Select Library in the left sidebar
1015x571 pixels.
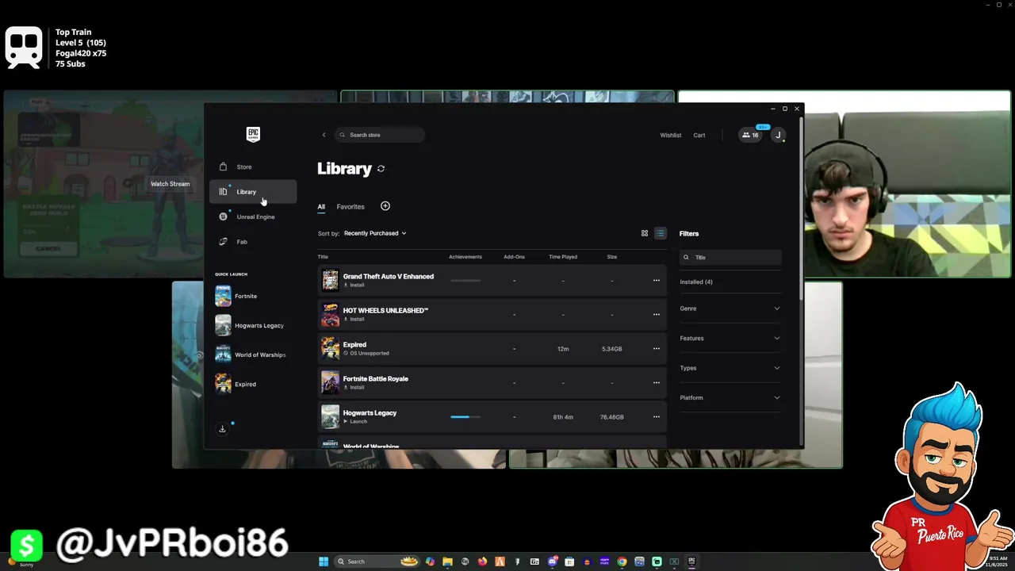tap(254, 191)
